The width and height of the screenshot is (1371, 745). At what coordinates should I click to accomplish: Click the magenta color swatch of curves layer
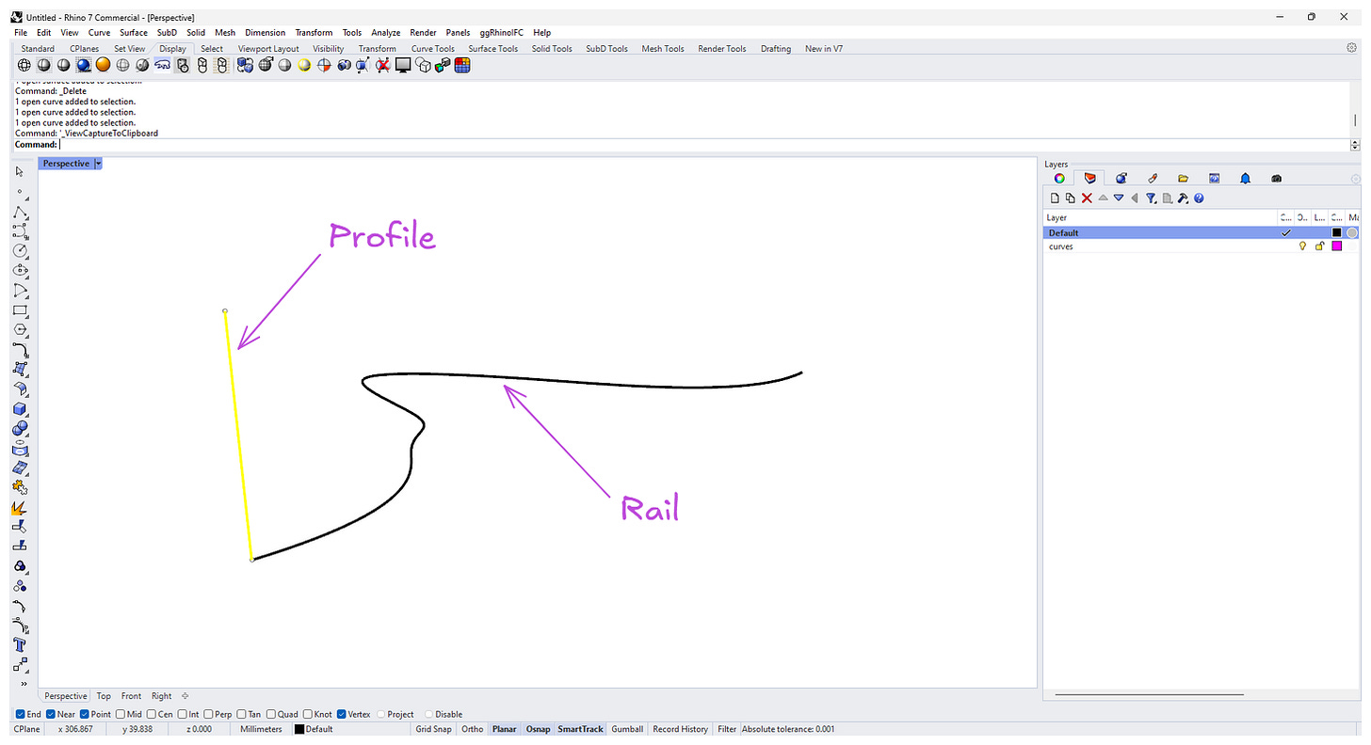1336,246
